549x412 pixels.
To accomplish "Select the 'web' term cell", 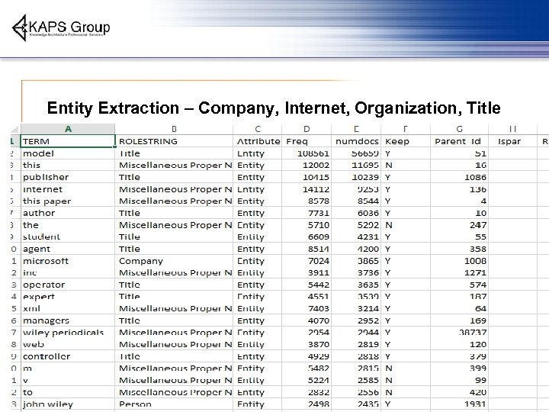I will point(68,344).
